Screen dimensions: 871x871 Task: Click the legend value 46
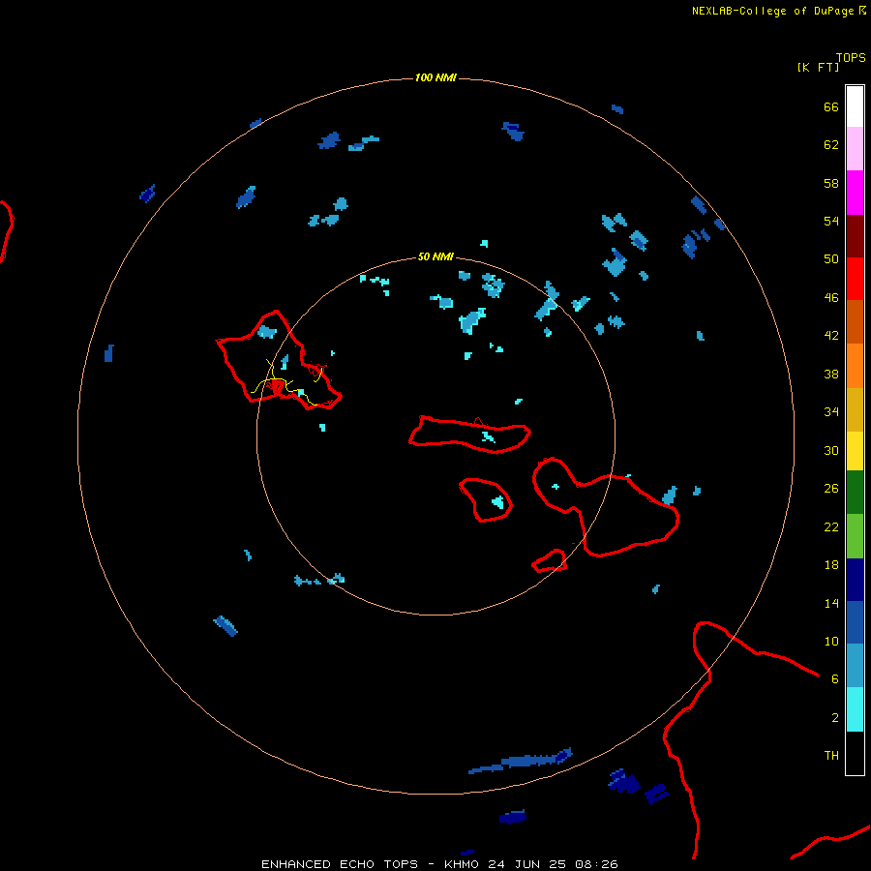tap(831, 298)
